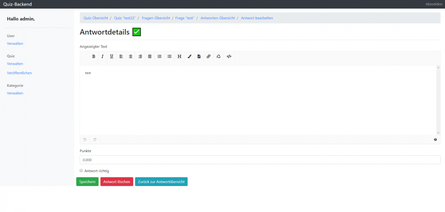Insert a link with the chain icon
The image size is (445, 212).
[x=208, y=56]
